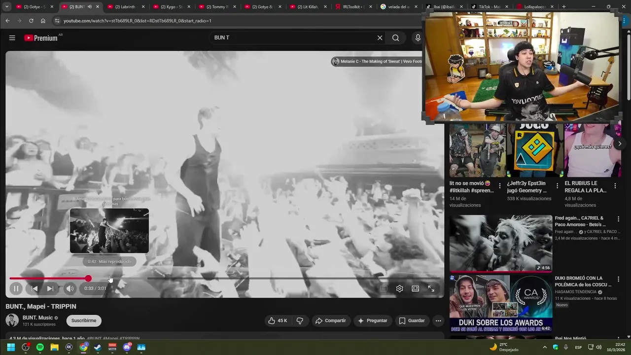Subscribe with the Suscribirme button

[x=84, y=320]
